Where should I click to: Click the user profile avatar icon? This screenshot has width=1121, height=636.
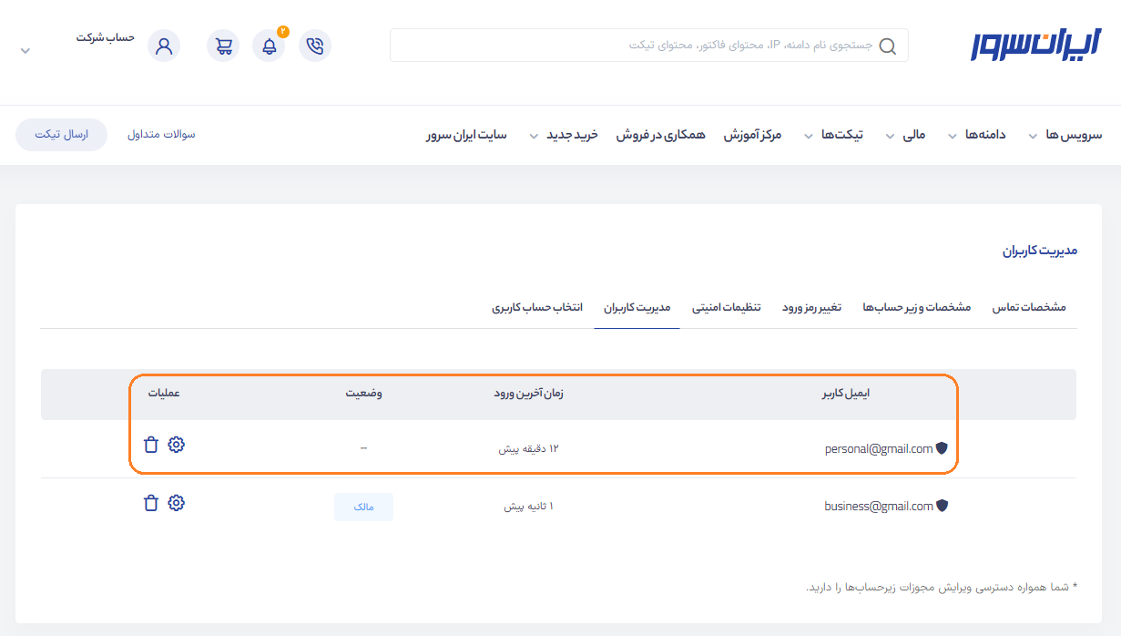(x=164, y=46)
